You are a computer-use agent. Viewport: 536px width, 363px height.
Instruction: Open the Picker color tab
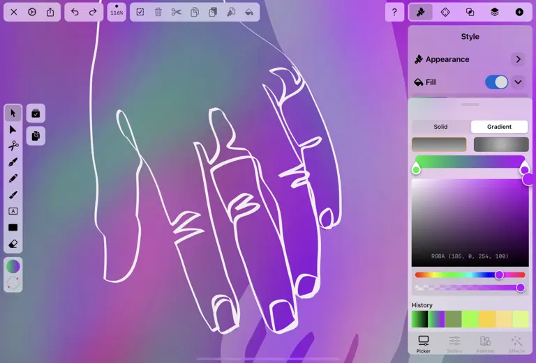[x=423, y=344]
